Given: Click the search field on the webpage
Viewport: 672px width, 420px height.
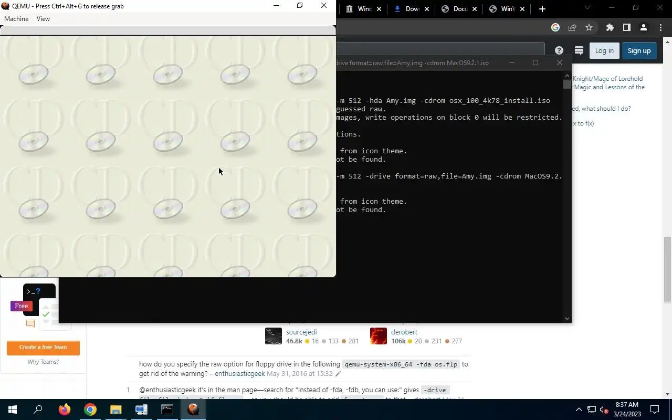Looking at the screenshot, I should 440,49.
